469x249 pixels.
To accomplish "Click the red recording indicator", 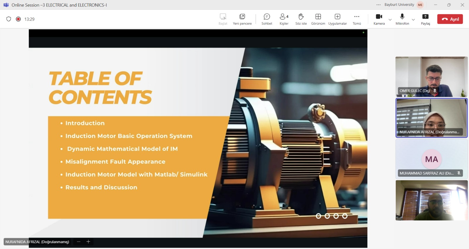I will (18, 19).
